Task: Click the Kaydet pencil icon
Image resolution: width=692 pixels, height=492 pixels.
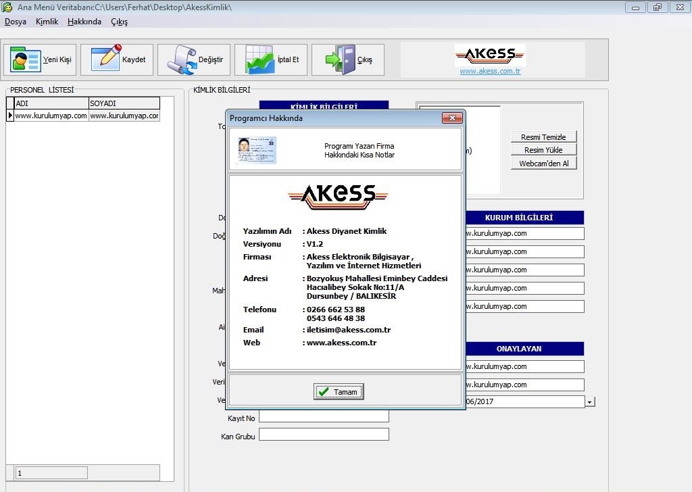Action: 106,58
